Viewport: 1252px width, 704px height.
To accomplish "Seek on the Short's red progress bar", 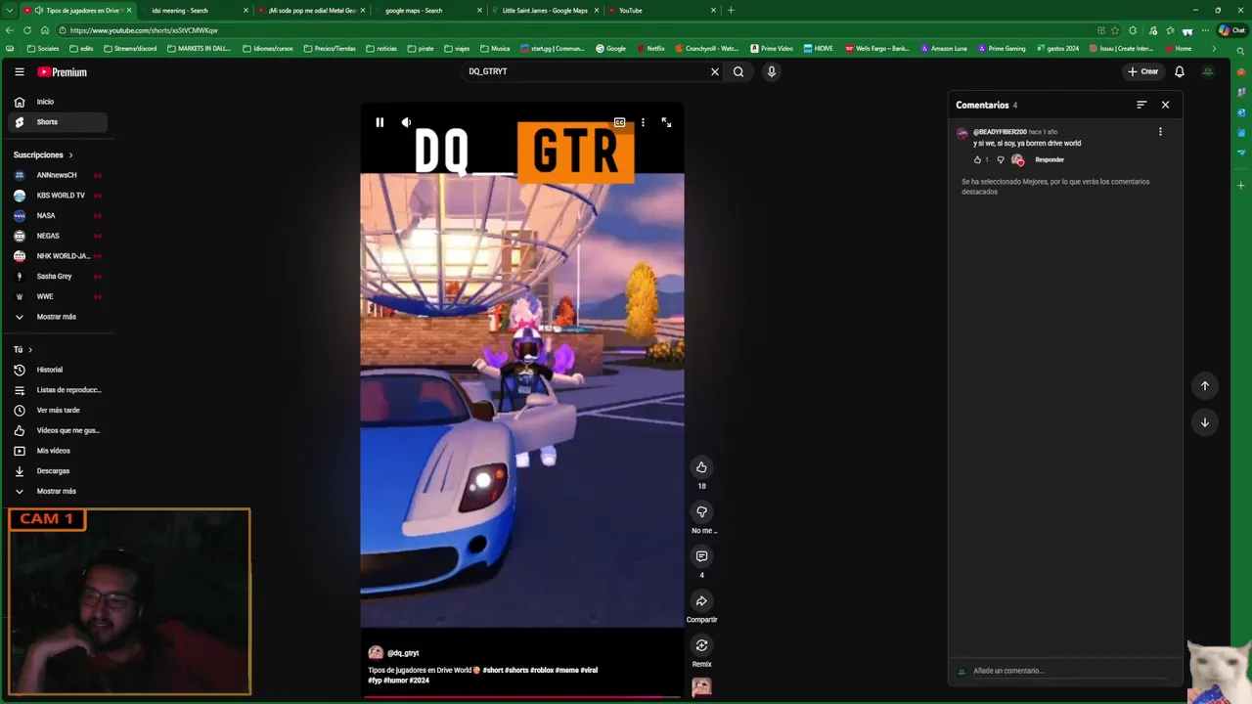I will [x=521, y=697].
